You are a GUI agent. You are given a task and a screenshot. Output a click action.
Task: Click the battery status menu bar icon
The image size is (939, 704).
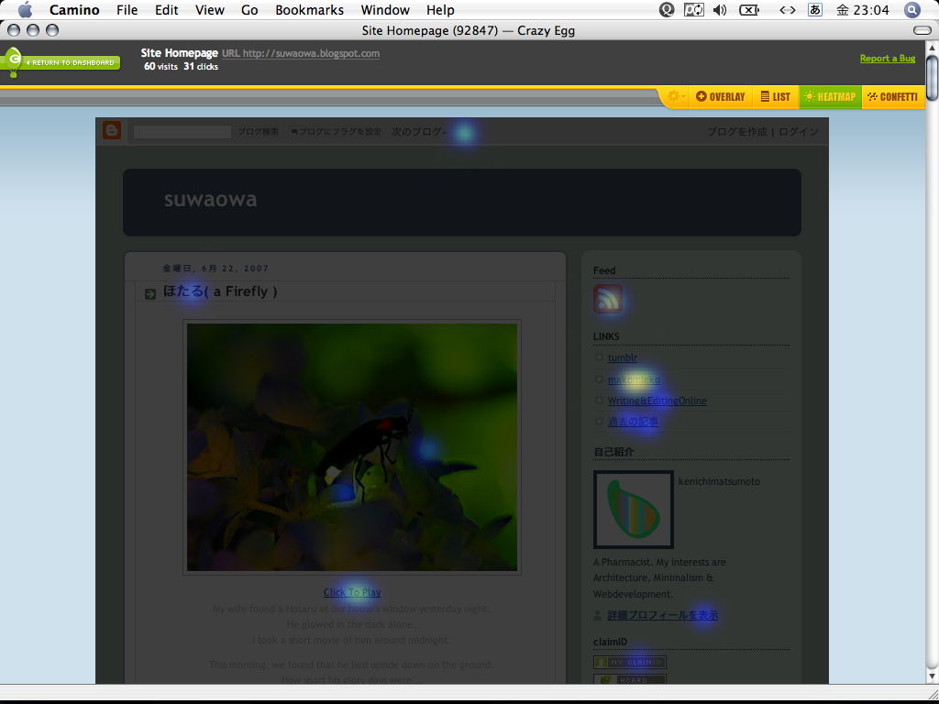(x=749, y=9)
